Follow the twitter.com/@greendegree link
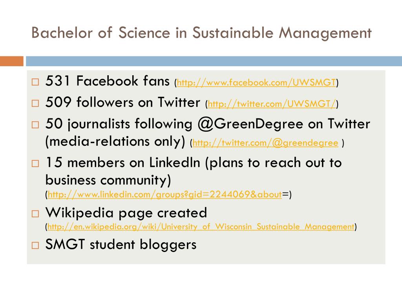Viewport: 402px width, 301px height. click(265, 143)
